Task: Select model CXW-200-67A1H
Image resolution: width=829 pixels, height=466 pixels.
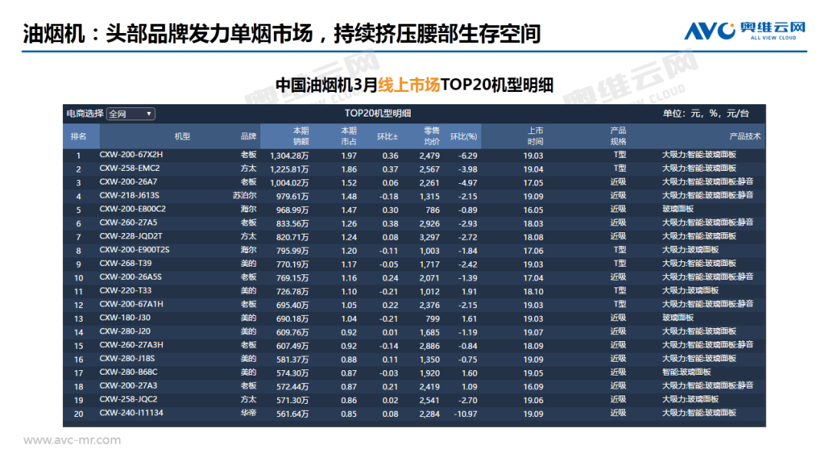Action: [x=132, y=304]
